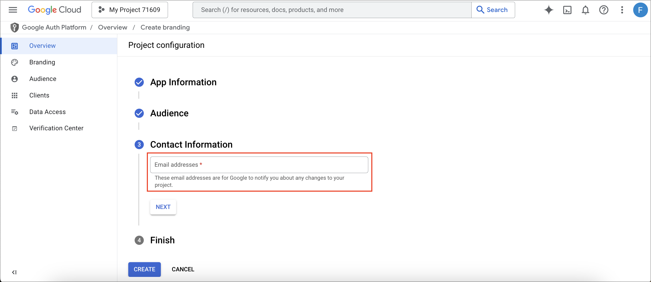Screen dimensions: 651x282
Task: Click the Project configuration heading
Action: coord(166,45)
